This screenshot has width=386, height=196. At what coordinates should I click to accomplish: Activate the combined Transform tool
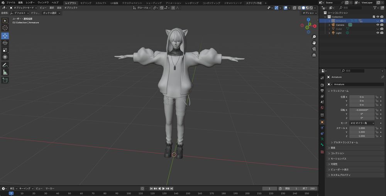coord(5,57)
